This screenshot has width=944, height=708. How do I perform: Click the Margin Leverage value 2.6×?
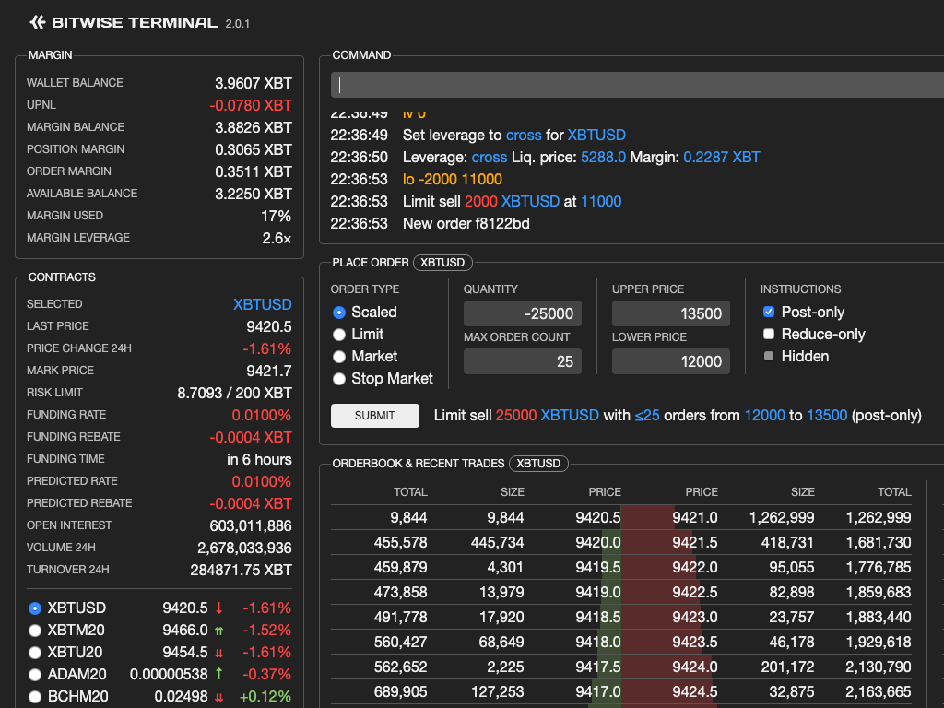277,239
